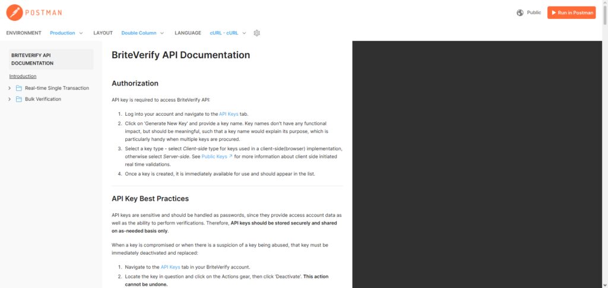Open the Double Column layout dropdown
This screenshot has width=608, height=288.
click(142, 33)
